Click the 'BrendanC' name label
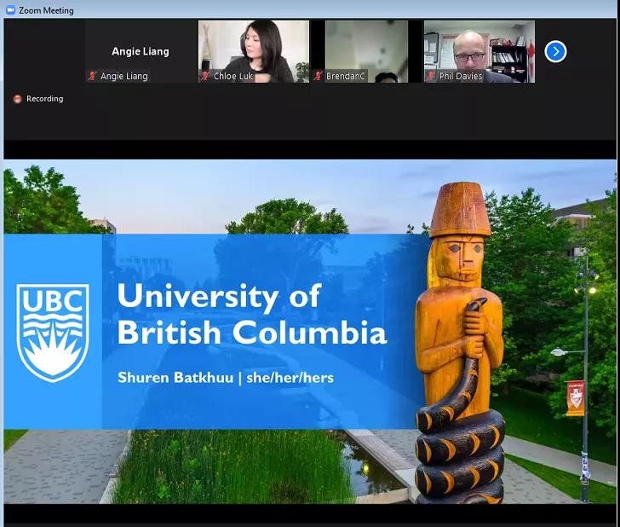The image size is (620, 527). pyautogui.click(x=345, y=76)
